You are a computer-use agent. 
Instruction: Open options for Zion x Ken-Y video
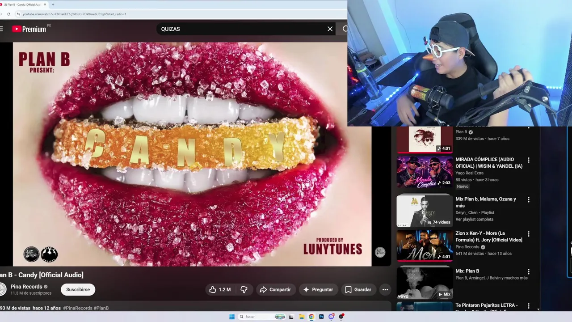pos(529,234)
